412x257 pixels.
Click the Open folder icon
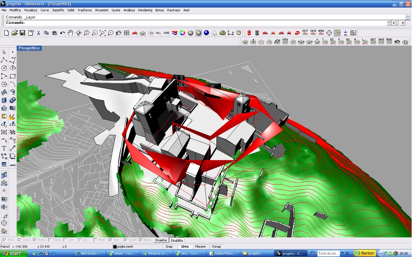[14, 33]
